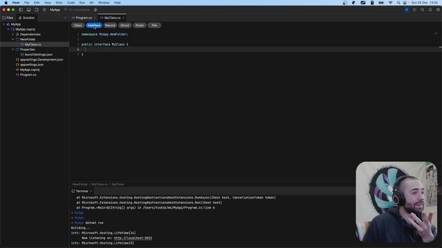Viewport: 442px width, 248px height.
Task: Open the grid layout icon in title bar
Action: click(44, 10)
